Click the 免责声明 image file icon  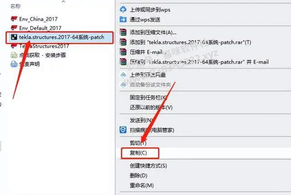click(14, 64)
